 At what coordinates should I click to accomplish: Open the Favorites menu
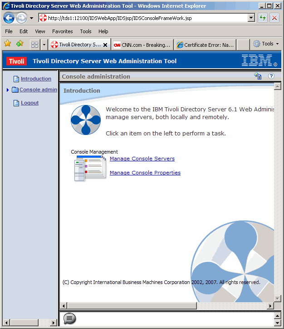click(x=62, y=31)
